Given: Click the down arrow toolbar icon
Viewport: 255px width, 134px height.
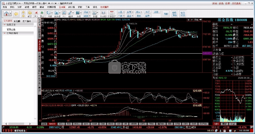Looking at the screenshot, I should tap(24, 16).
